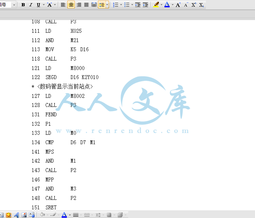
Task: Insert picture from file icon
Action: coord(24,215)
